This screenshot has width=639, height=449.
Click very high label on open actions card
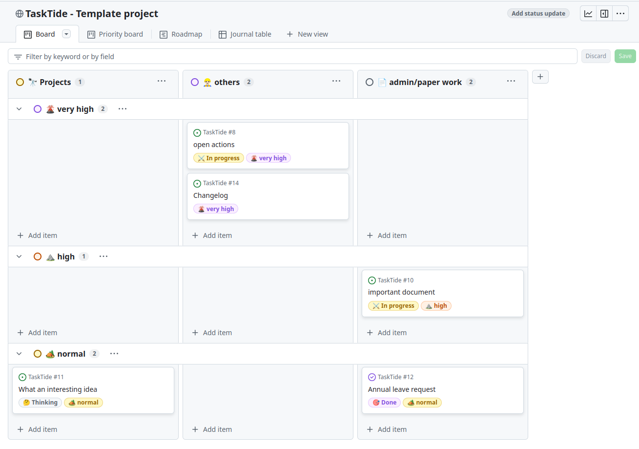(268, 158)
